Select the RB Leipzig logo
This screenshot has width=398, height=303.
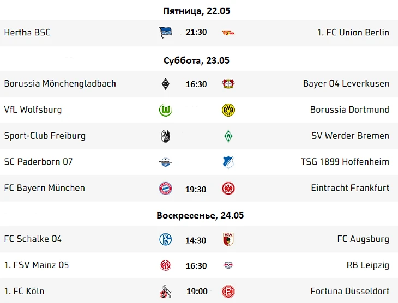pyautogui.click(x=228, y=265)
